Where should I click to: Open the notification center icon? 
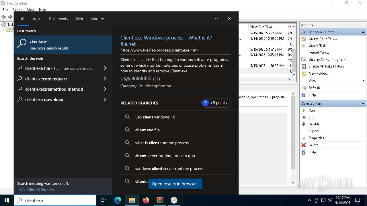(x=358, y=200)
